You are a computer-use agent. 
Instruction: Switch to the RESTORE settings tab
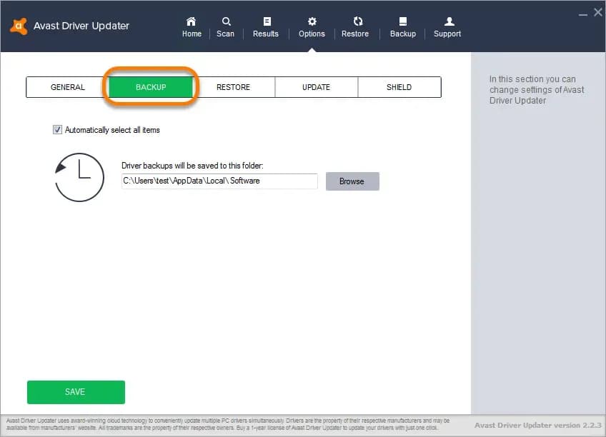(234, 87)
